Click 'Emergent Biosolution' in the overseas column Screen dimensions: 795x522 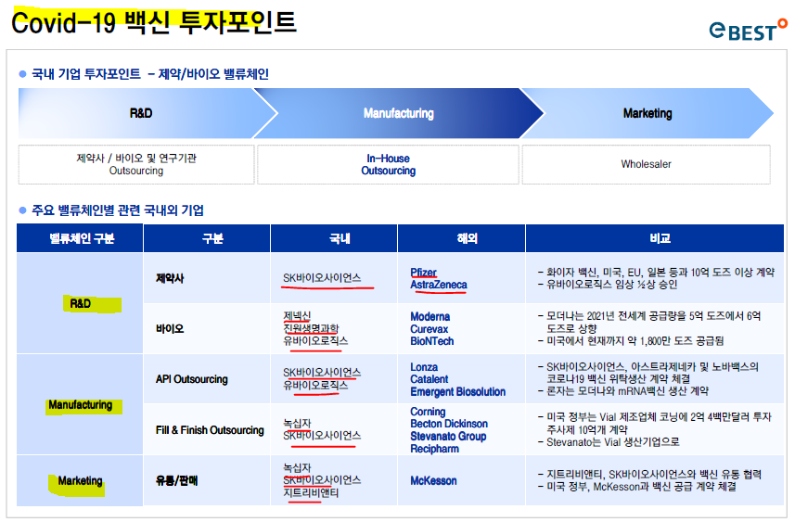pos(458,392)
